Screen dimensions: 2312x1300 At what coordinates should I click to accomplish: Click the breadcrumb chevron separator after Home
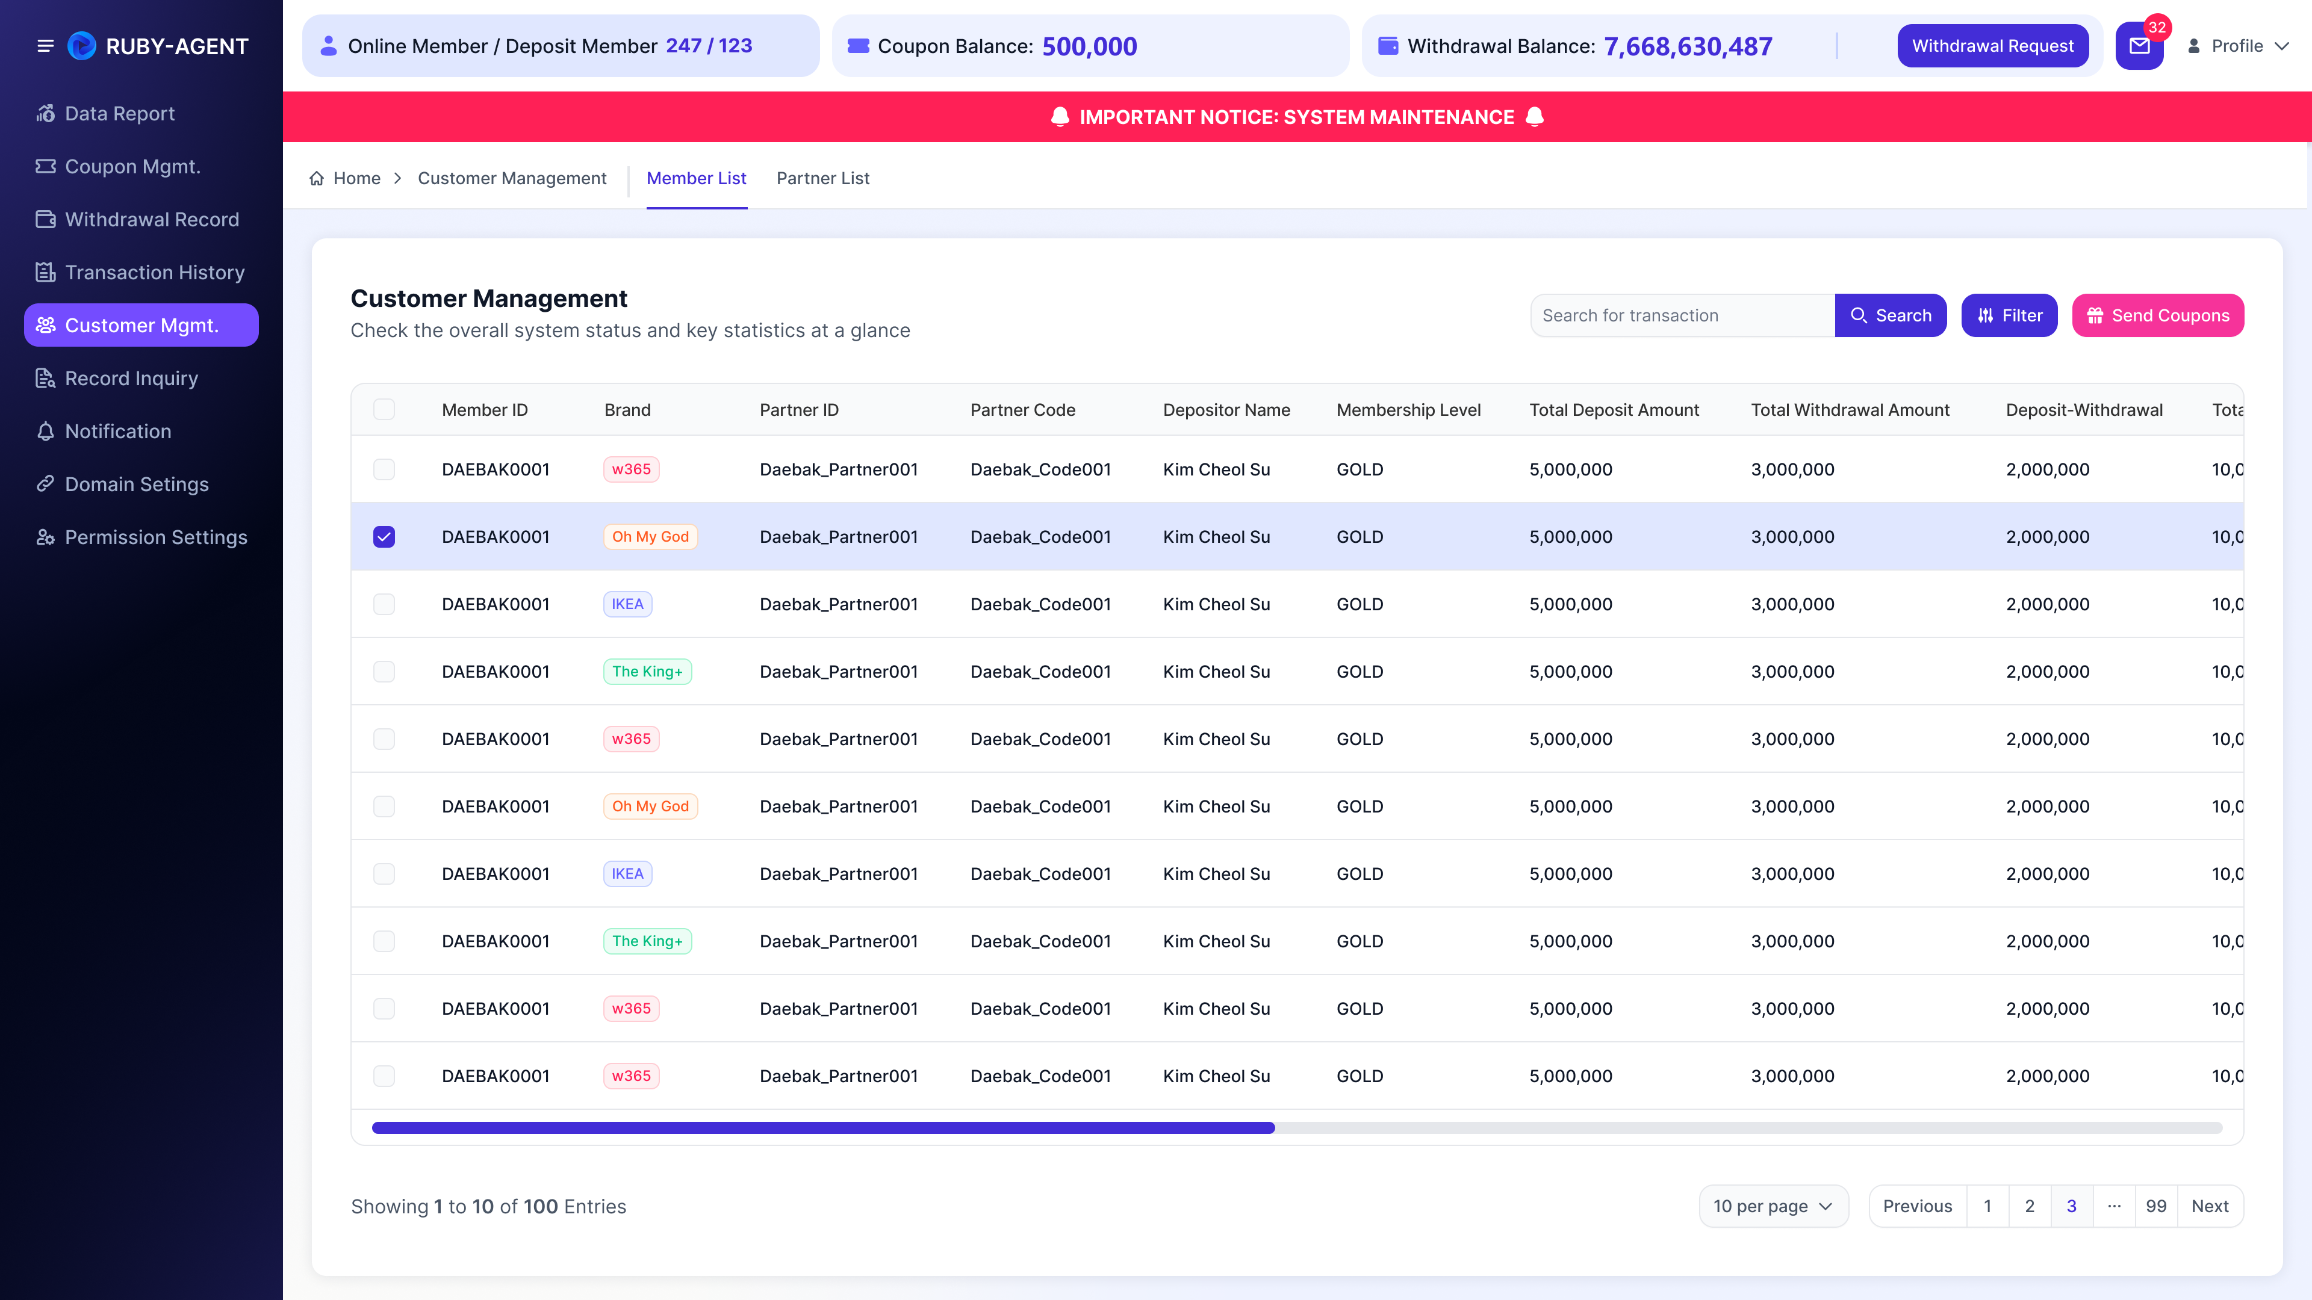click(x=397, y=179)
